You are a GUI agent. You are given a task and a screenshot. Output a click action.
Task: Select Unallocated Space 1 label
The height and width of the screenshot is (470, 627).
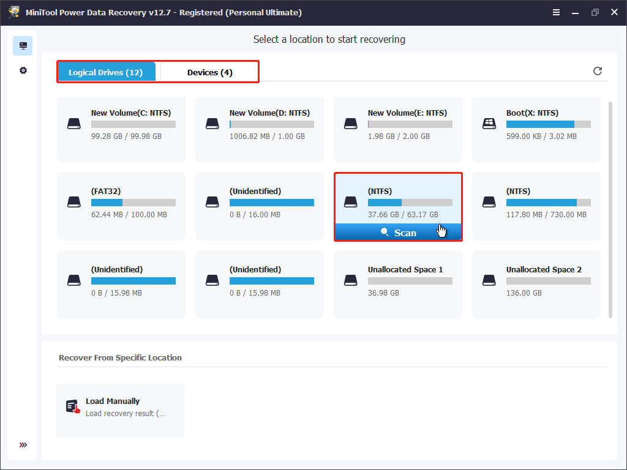tap(405, 270)
